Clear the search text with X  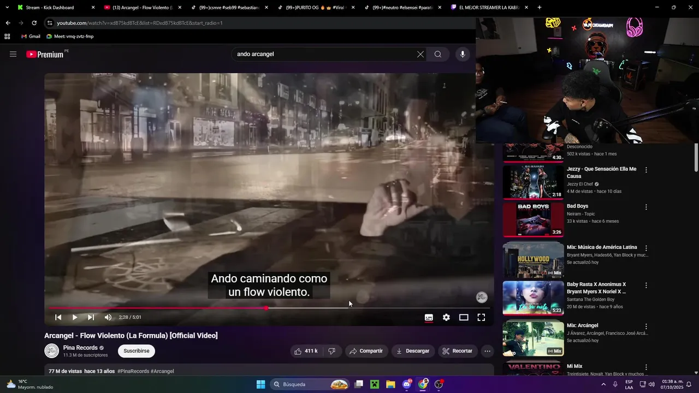420,54
